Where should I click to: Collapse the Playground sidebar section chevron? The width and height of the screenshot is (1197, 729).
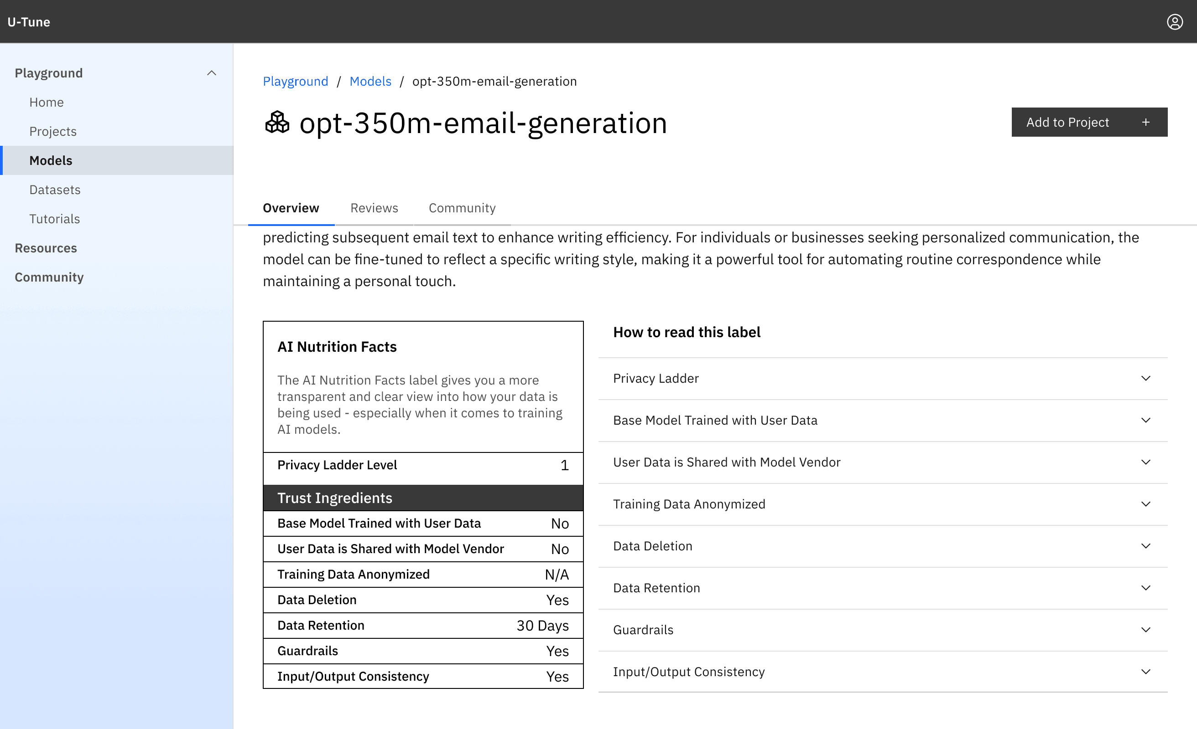point(211,73)
